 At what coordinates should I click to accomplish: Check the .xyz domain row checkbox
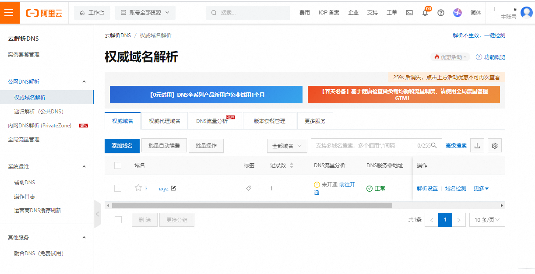118,188
